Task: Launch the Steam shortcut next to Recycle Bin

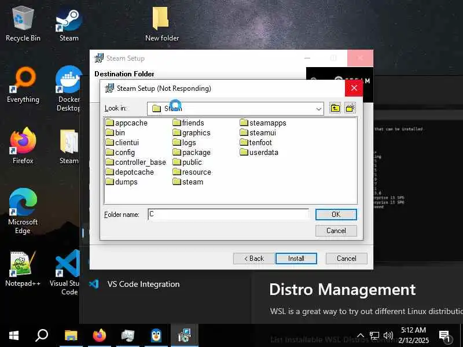Action: click(69, 25)
